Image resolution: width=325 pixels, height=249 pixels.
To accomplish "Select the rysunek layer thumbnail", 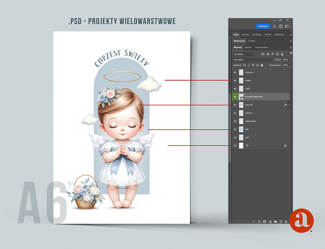I will point(241,105).
